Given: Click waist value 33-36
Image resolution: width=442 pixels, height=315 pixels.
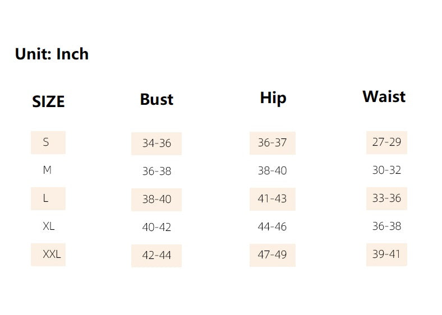Looking at the screenshot, I should 387,198.
